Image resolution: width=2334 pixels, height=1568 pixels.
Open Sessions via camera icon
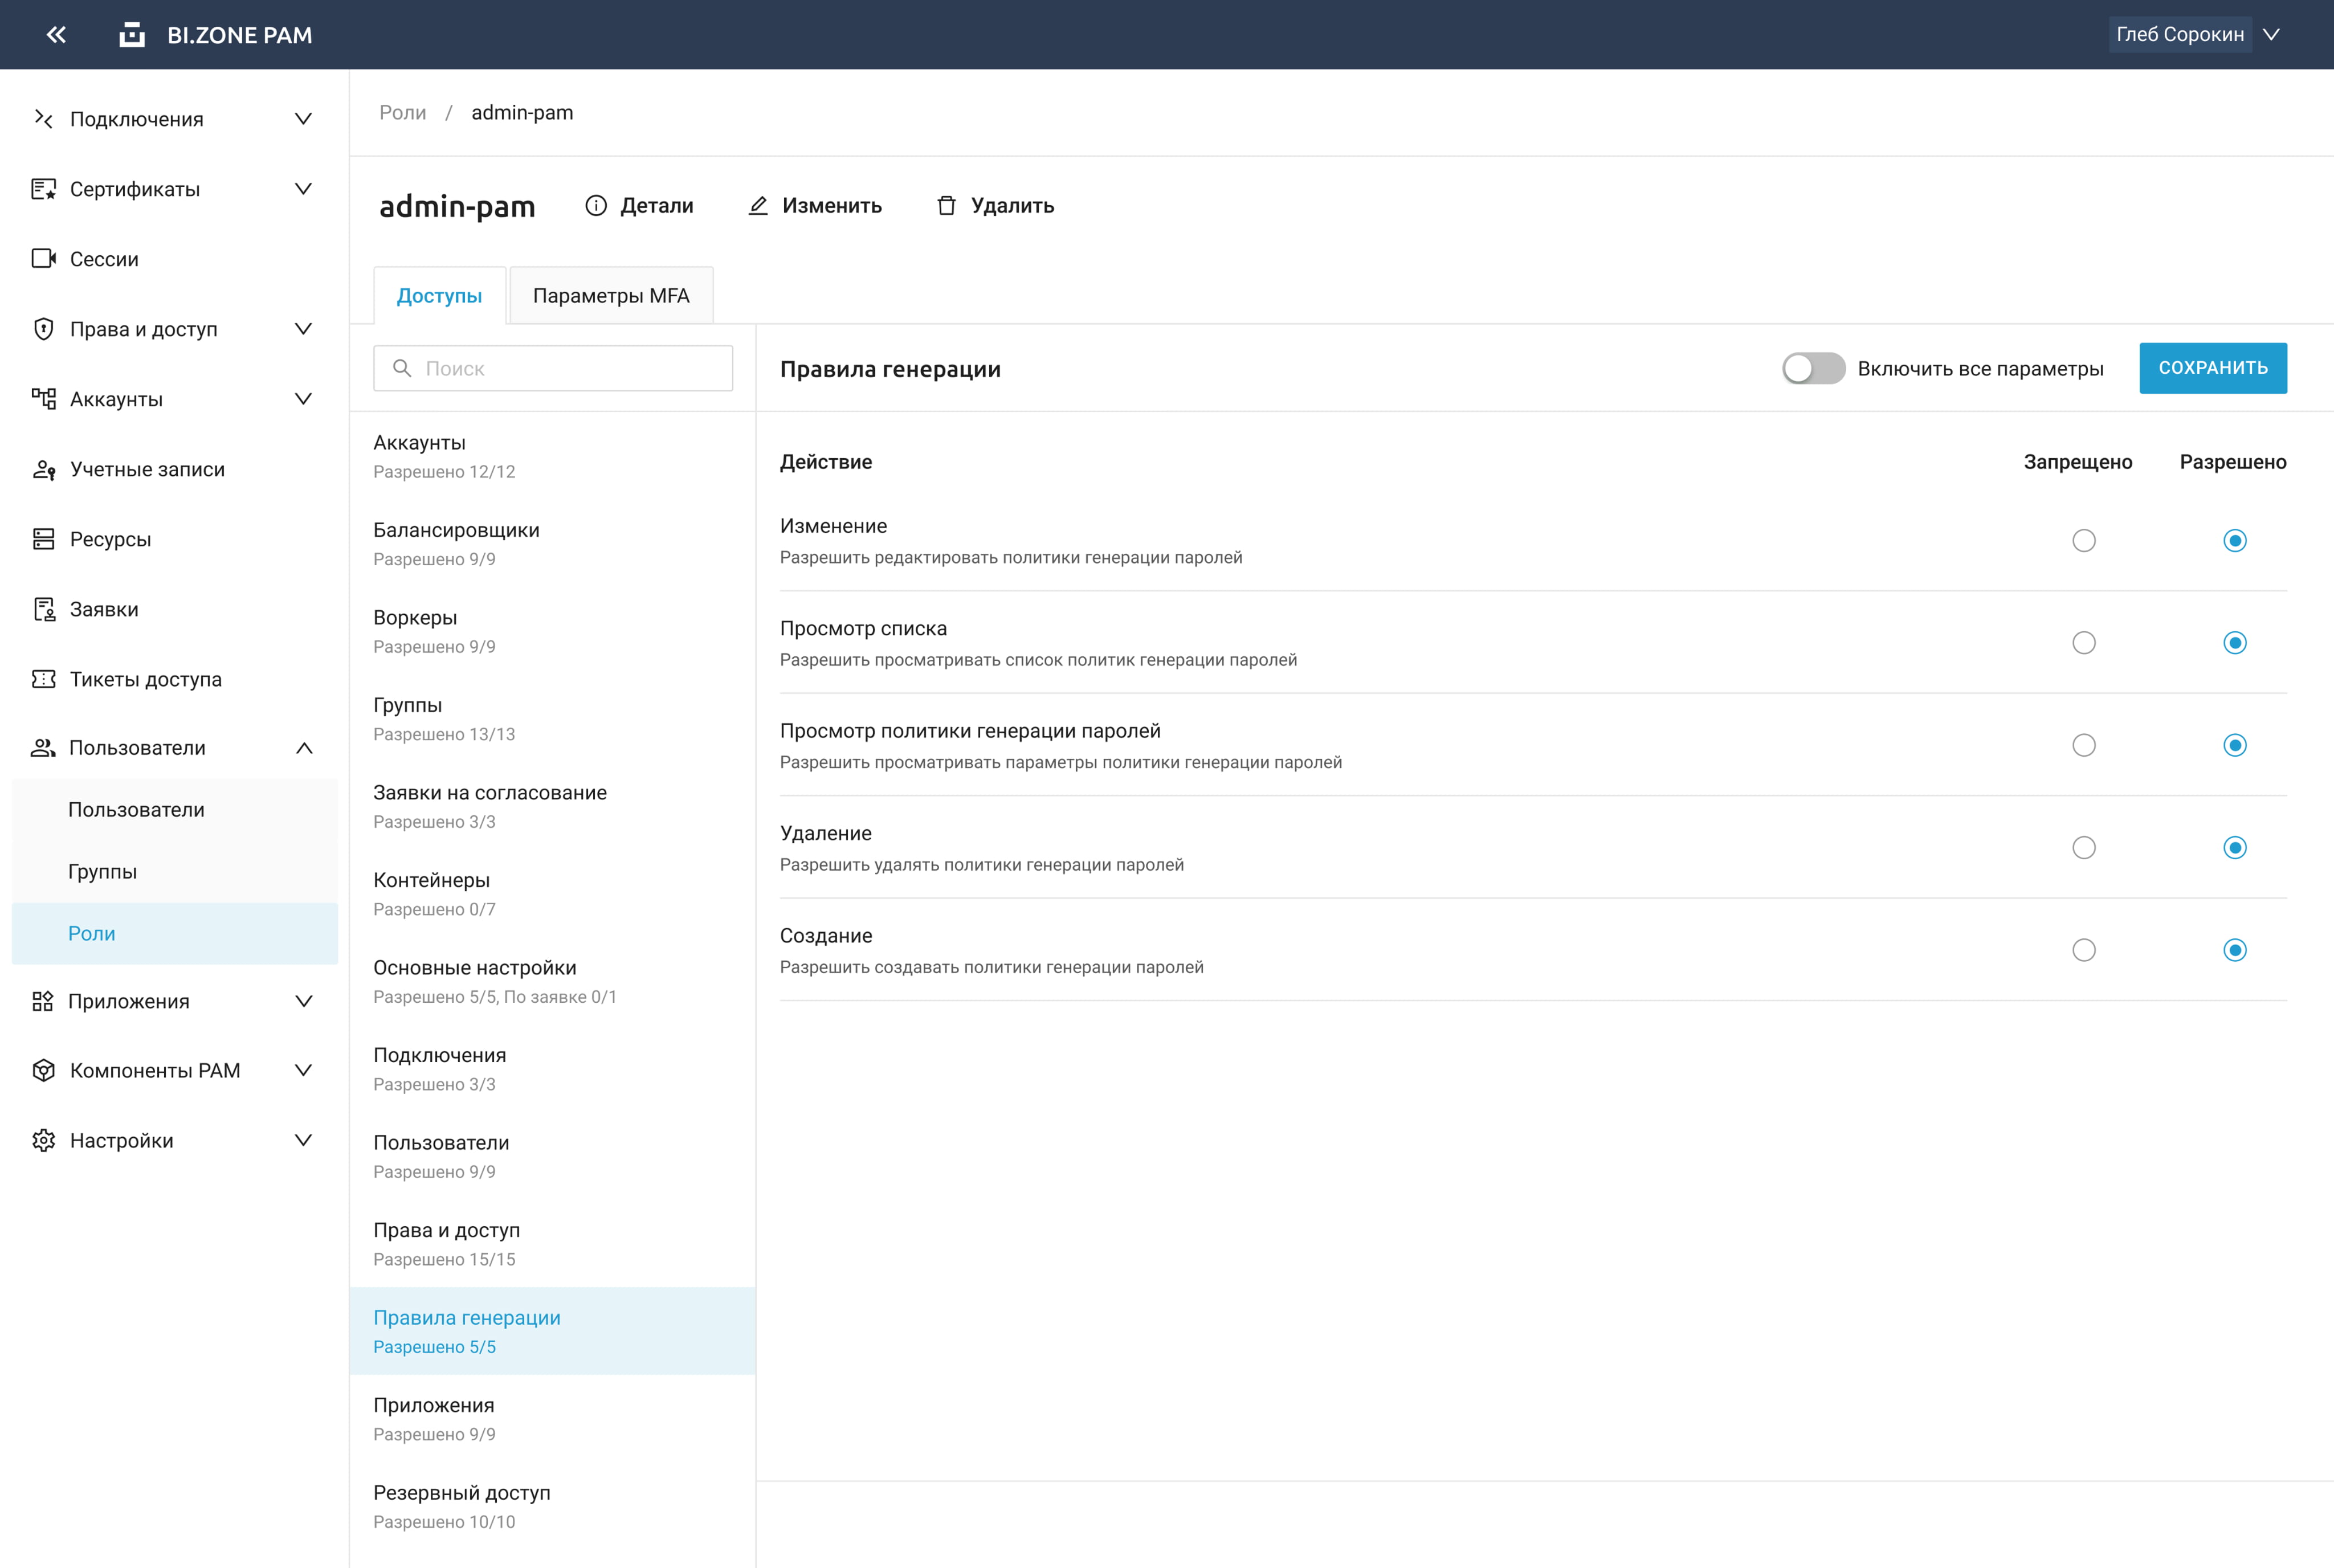[44, 259]
